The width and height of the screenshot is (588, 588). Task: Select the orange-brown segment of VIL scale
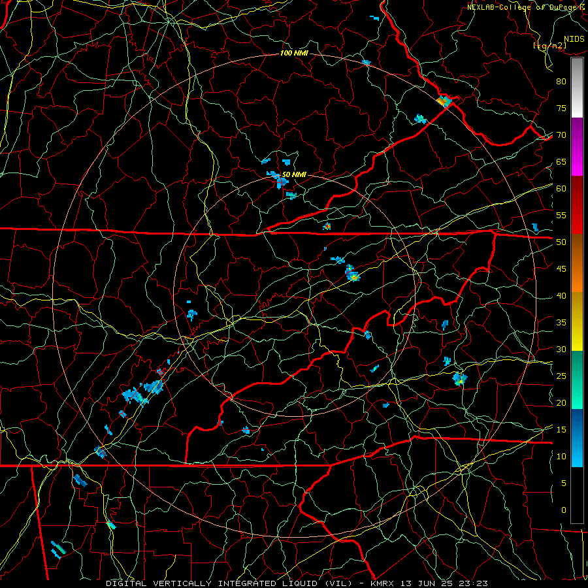(x=577, y=263)
